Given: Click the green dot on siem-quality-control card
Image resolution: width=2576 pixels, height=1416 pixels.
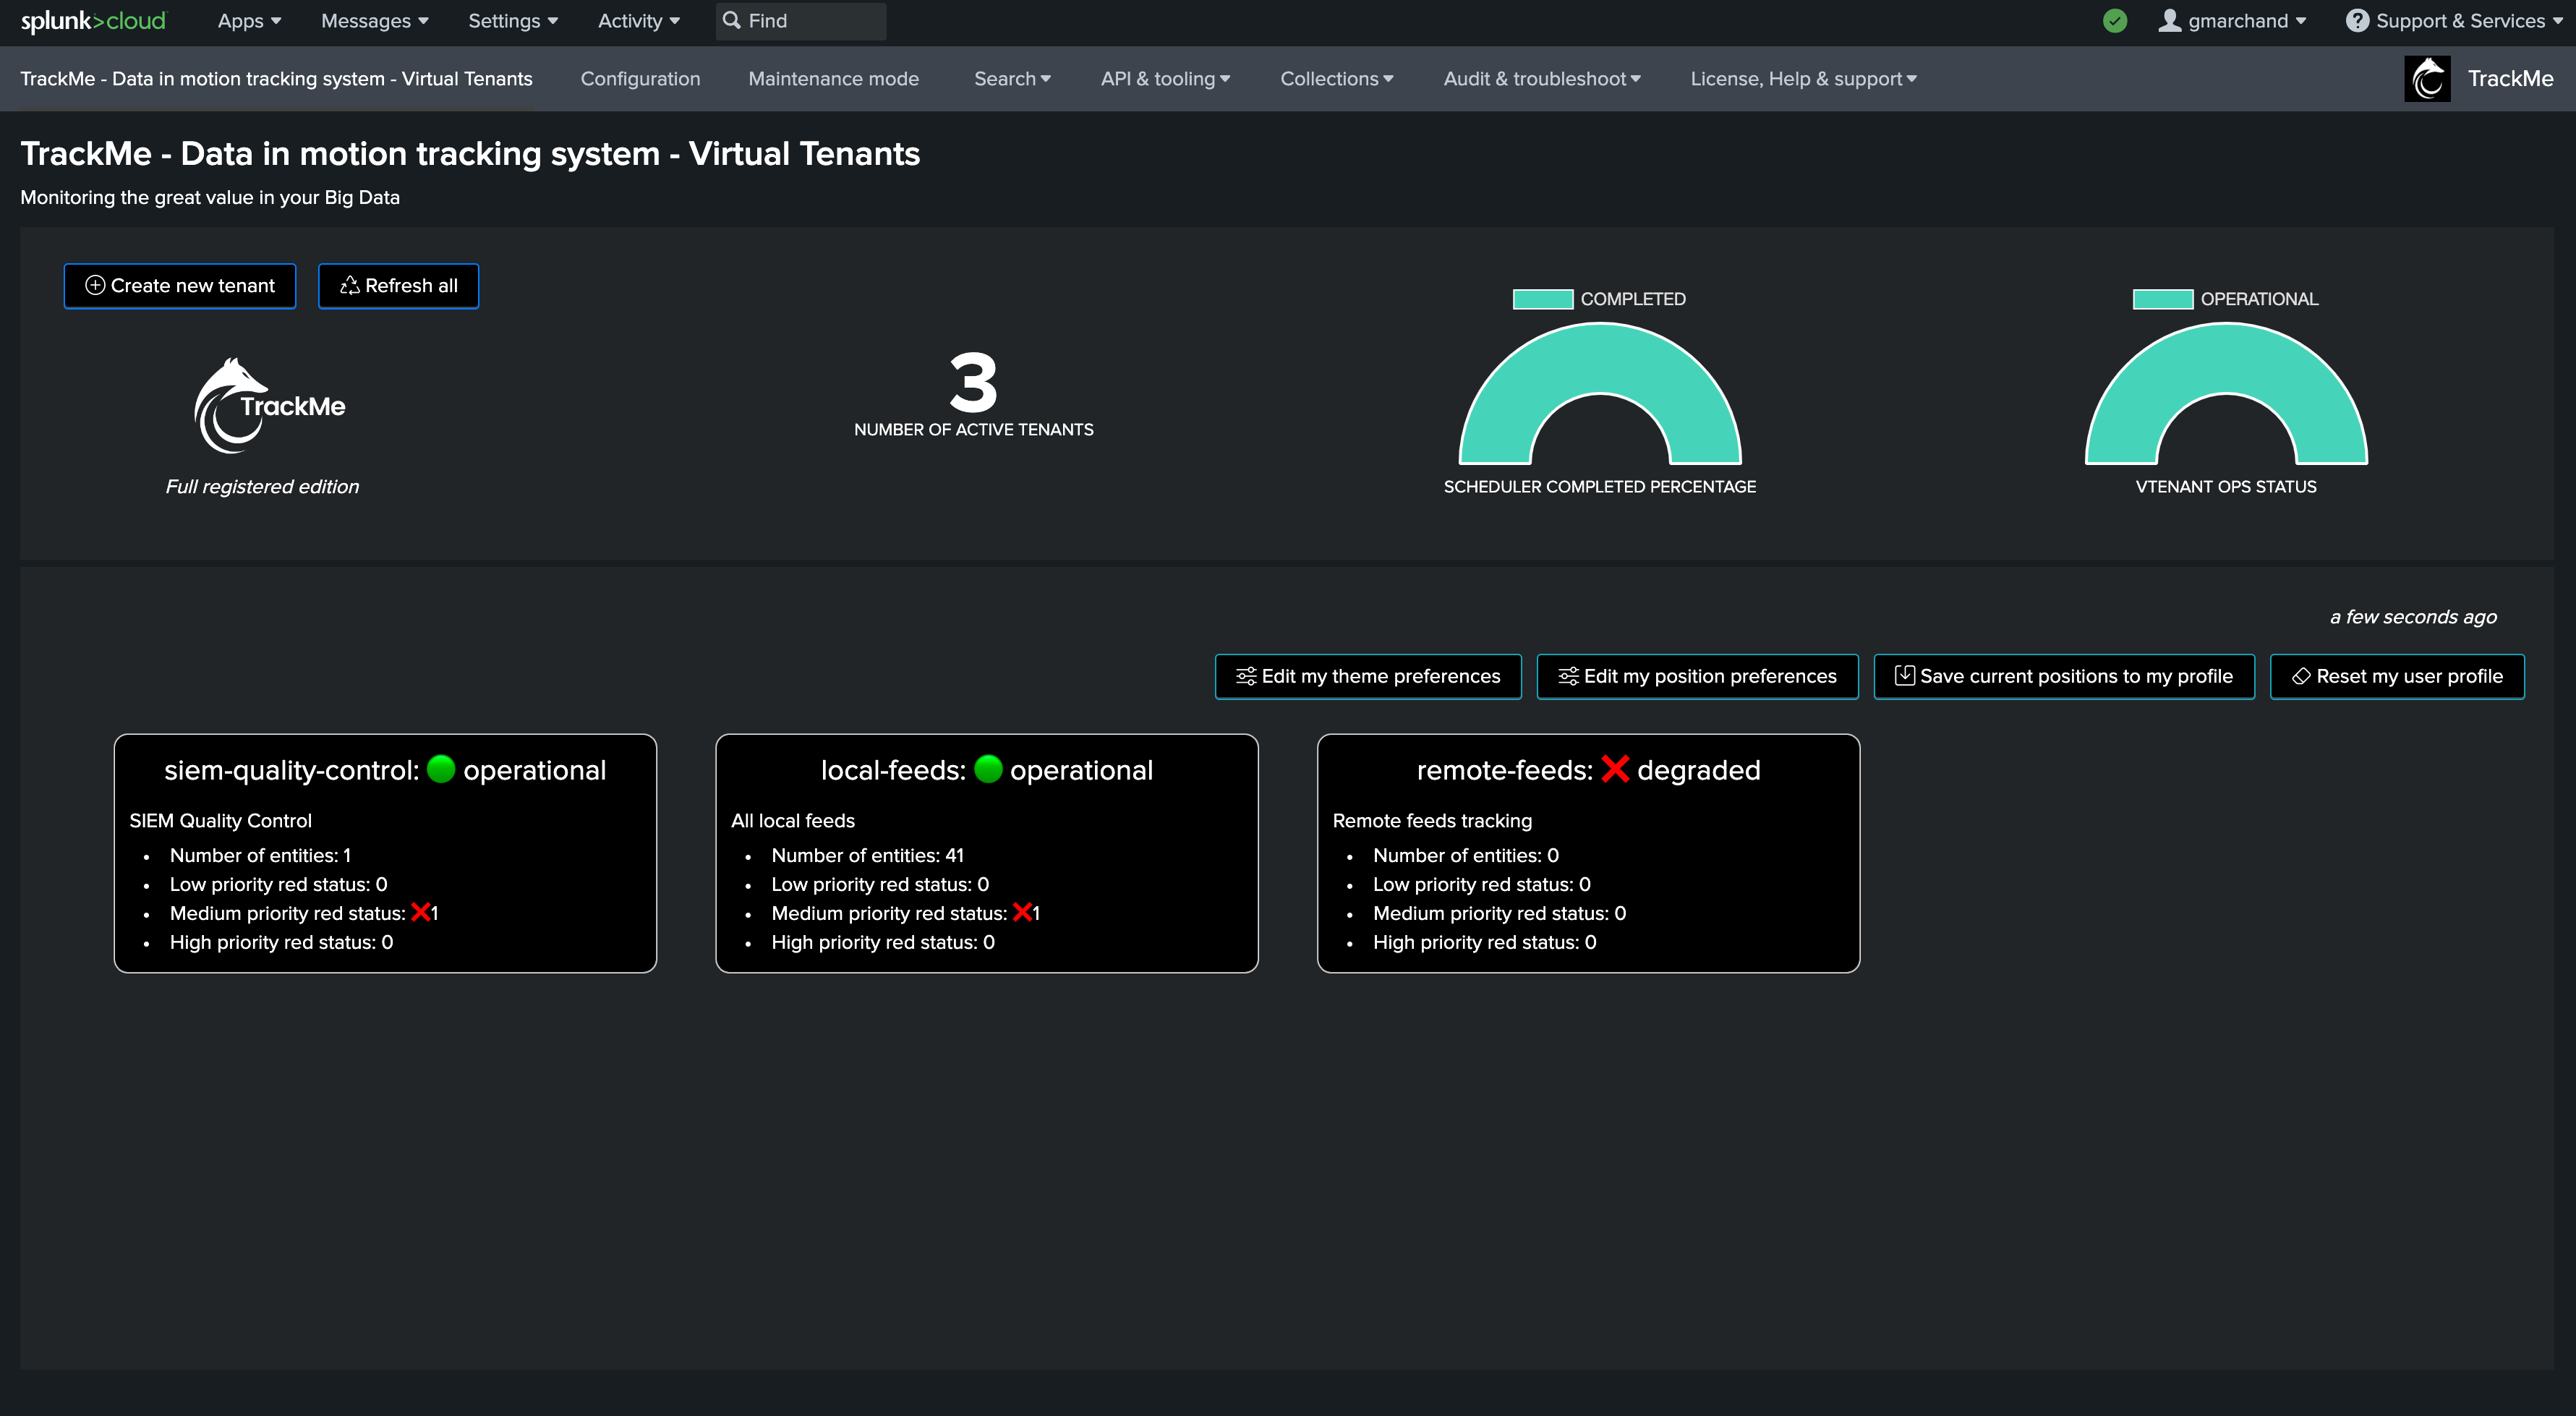Looking at the screenshot, I should 441,769.
